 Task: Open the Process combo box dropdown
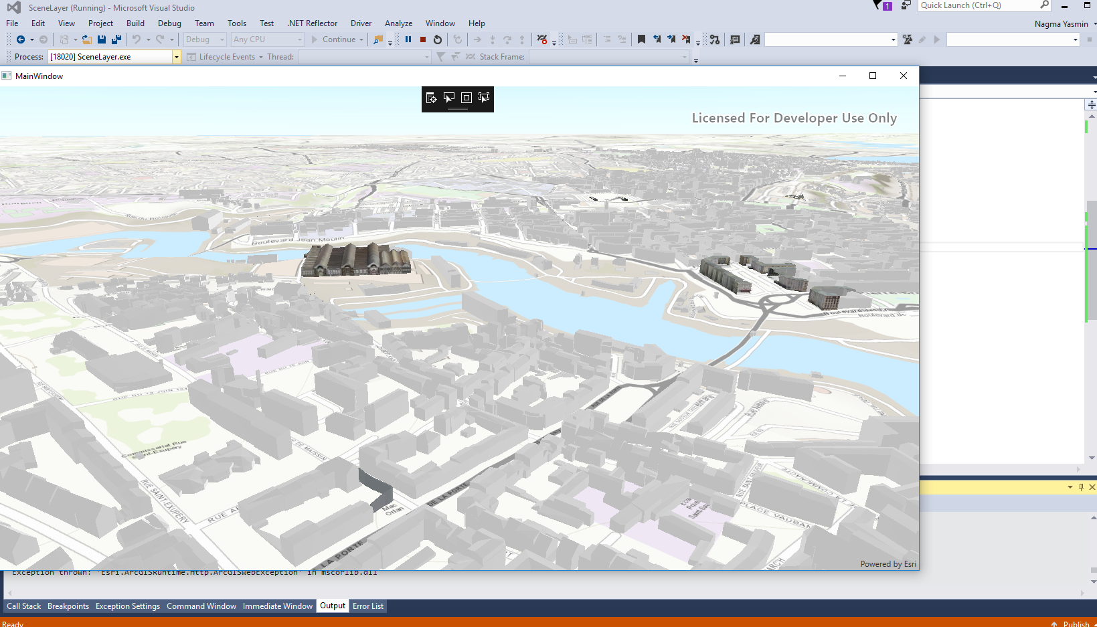[x=177, y=57]
